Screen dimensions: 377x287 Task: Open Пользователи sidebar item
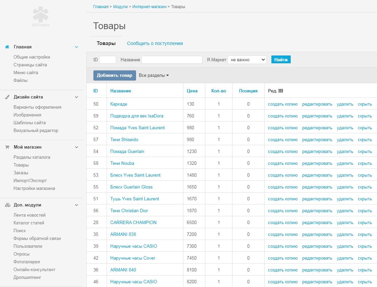pos(28,246)
